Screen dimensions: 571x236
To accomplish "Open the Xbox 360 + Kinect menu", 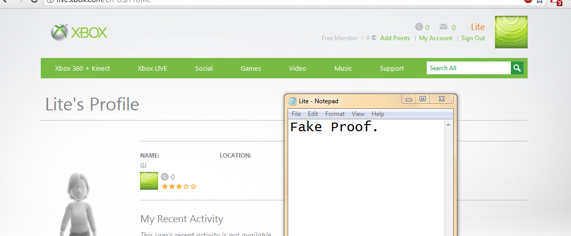I will pyautogui.click(x=82, y=68).
